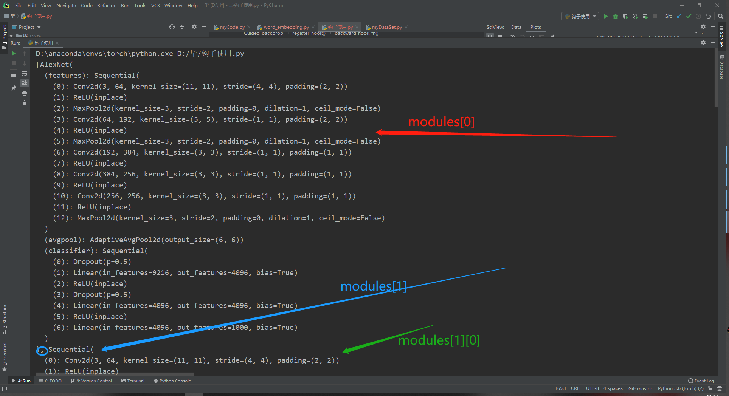The width and height of the screenshot is (729, 396).
Task: Rerun script via green arrow in Run panel
Action: [14, 53]
